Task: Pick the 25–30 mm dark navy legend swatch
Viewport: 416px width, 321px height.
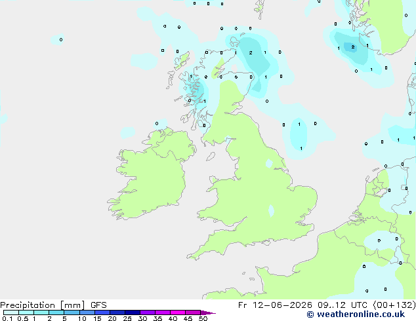Action: [133, 312]
